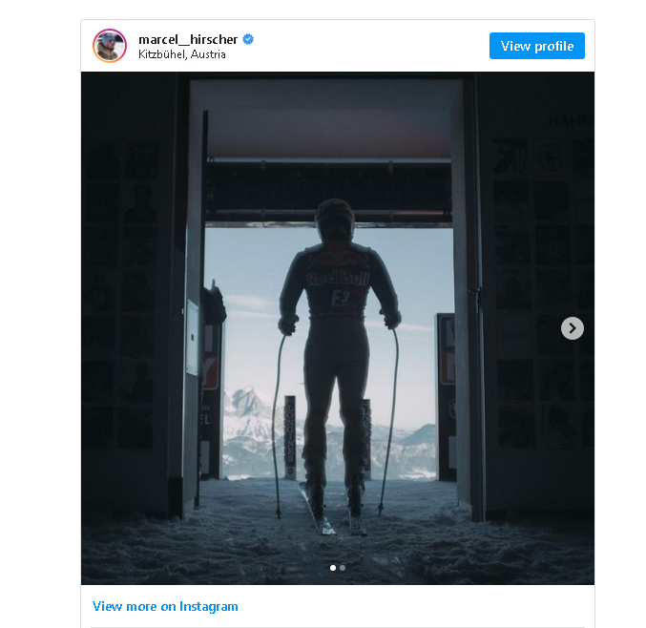This screenshot has width=646, height=628.
Task: Open the View more on Instagram link
Action: (165, 606)
